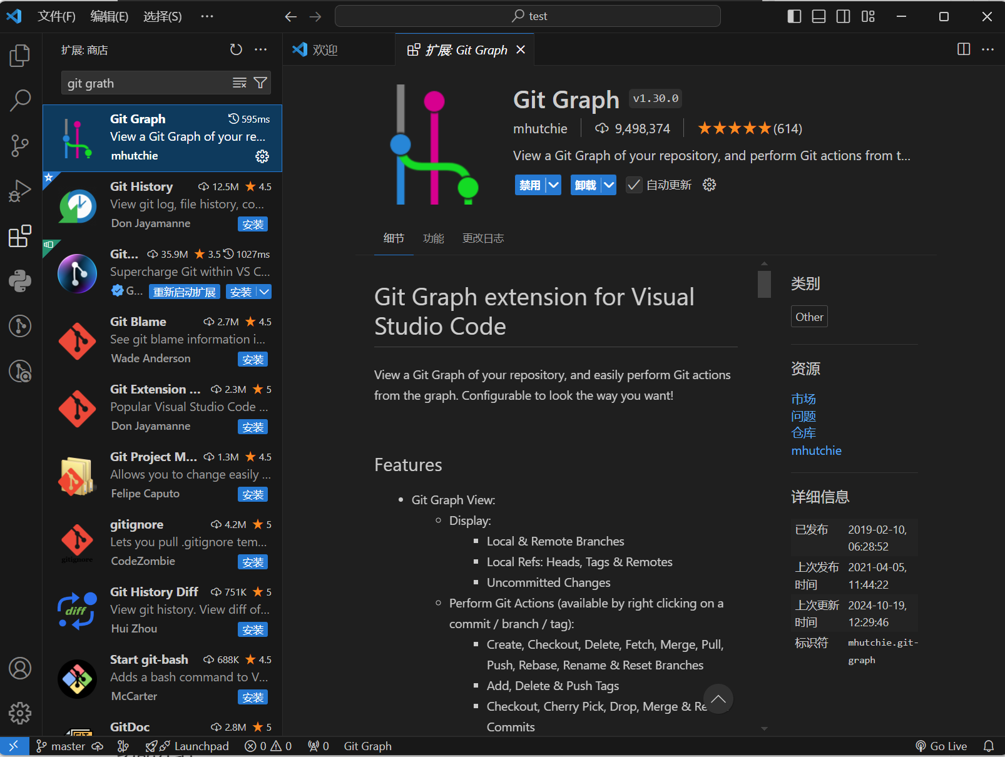
Task: Open the Manage gear in activity bar
Action: tap(20, 713)
